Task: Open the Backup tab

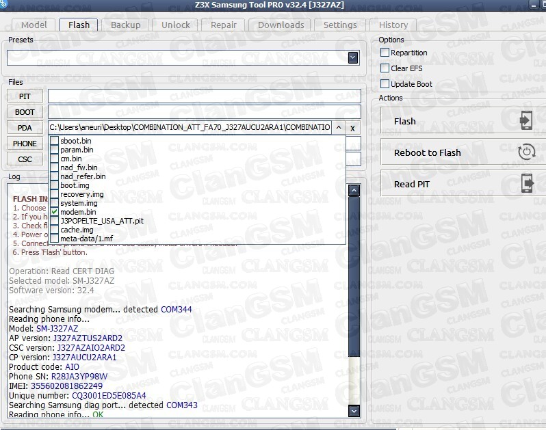Action: (125, 25)
